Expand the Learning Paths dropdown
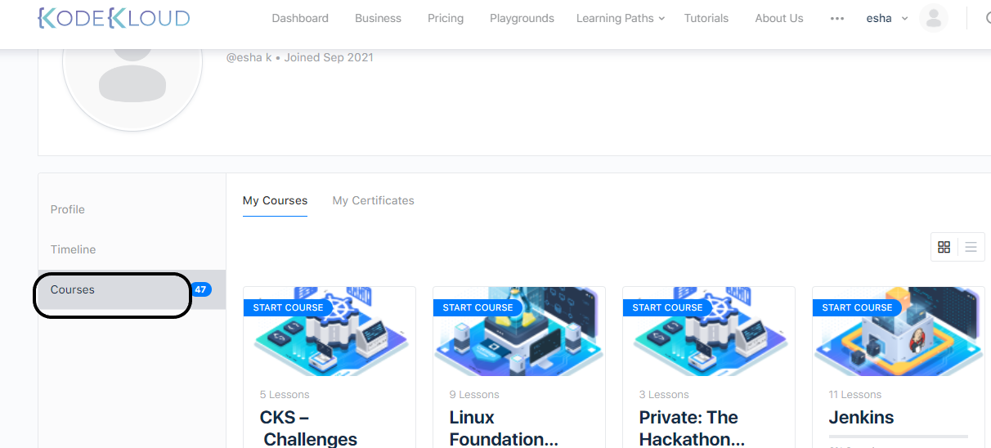 621,18
